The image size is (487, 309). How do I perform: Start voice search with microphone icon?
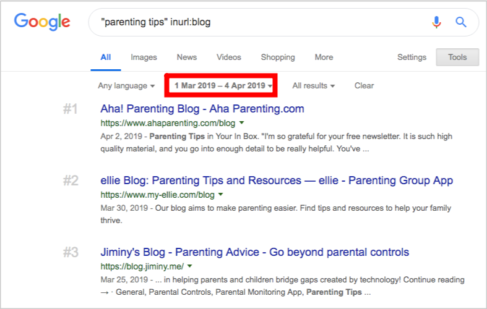(x=436, y=22)
